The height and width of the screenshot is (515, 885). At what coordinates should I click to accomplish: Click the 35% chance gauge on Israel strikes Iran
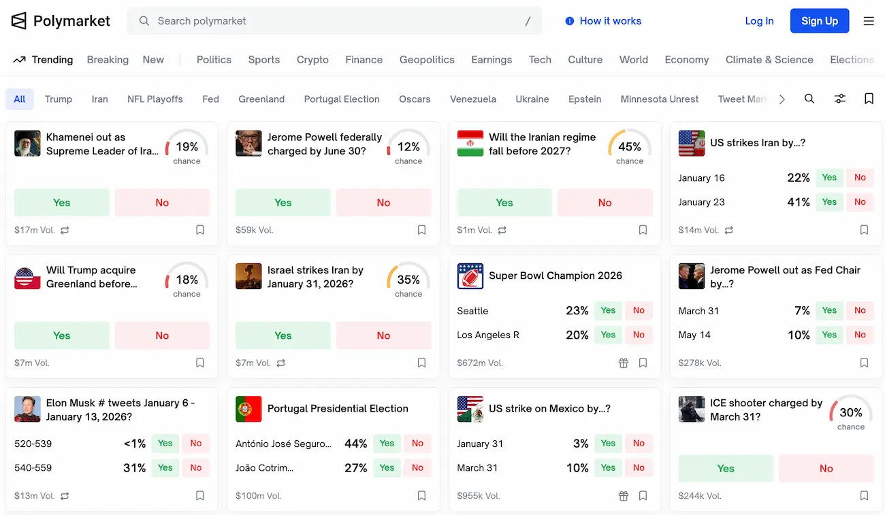coord(408,280)
